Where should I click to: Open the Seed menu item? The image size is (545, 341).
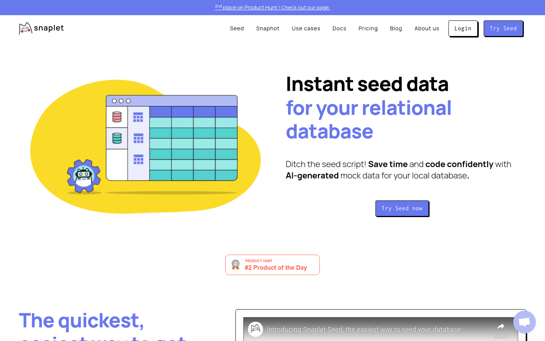tap(237, 28)
